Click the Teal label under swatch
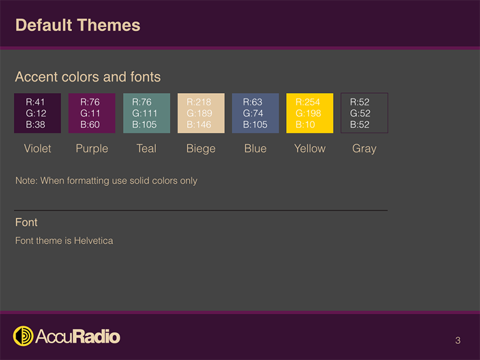Image resolution: width=480 pixels, height=360 pixels. pos(146,148)
